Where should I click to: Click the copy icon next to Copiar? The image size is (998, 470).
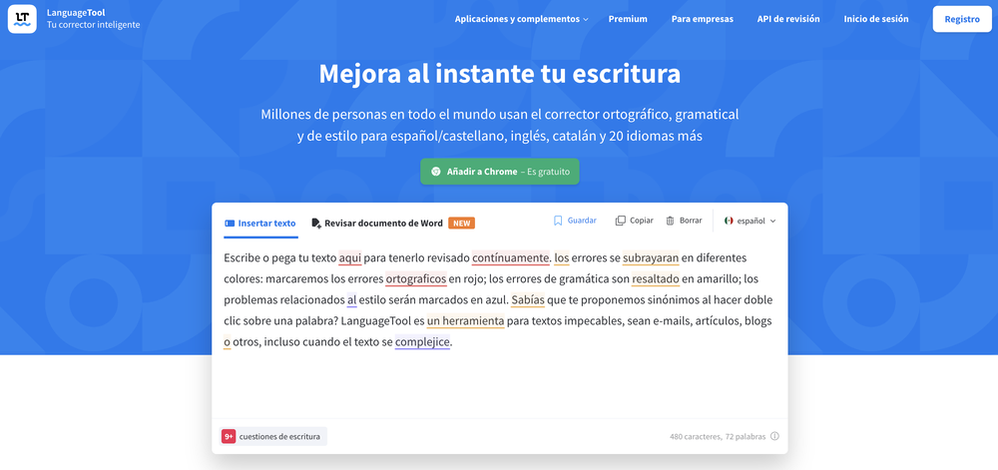pyautogui.click(x=620, y=221)
